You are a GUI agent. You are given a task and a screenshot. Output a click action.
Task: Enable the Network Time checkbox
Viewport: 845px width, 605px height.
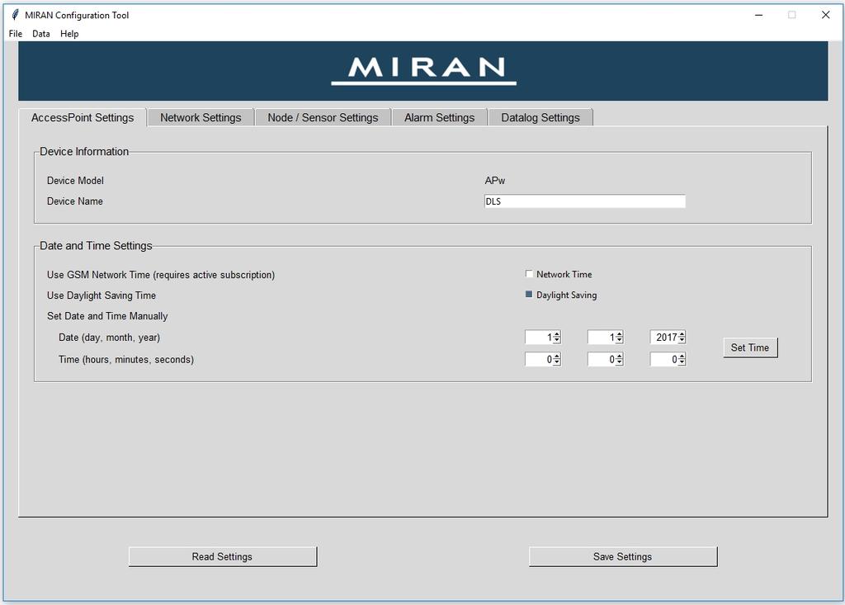529,274
